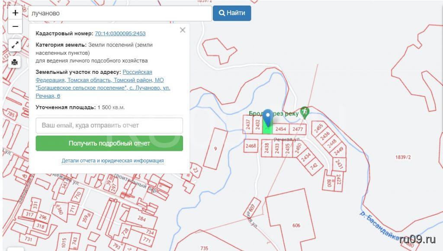
Task: Zoom in the map with plus button
Action: [x=15, y=13]
